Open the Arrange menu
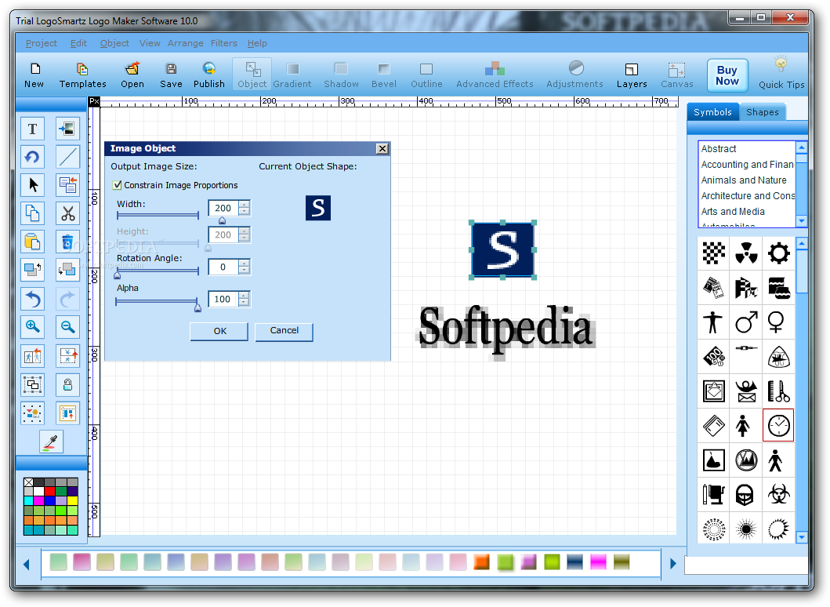The height and width of the screenshot is (607, 830). tap(185, 43)
